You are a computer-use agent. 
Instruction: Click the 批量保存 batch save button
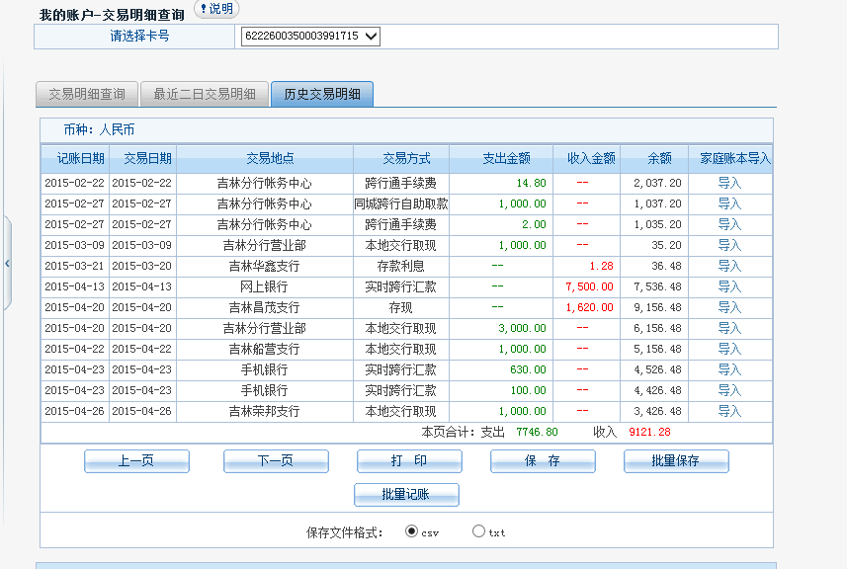pyautogui.click(x=676, y=461)
